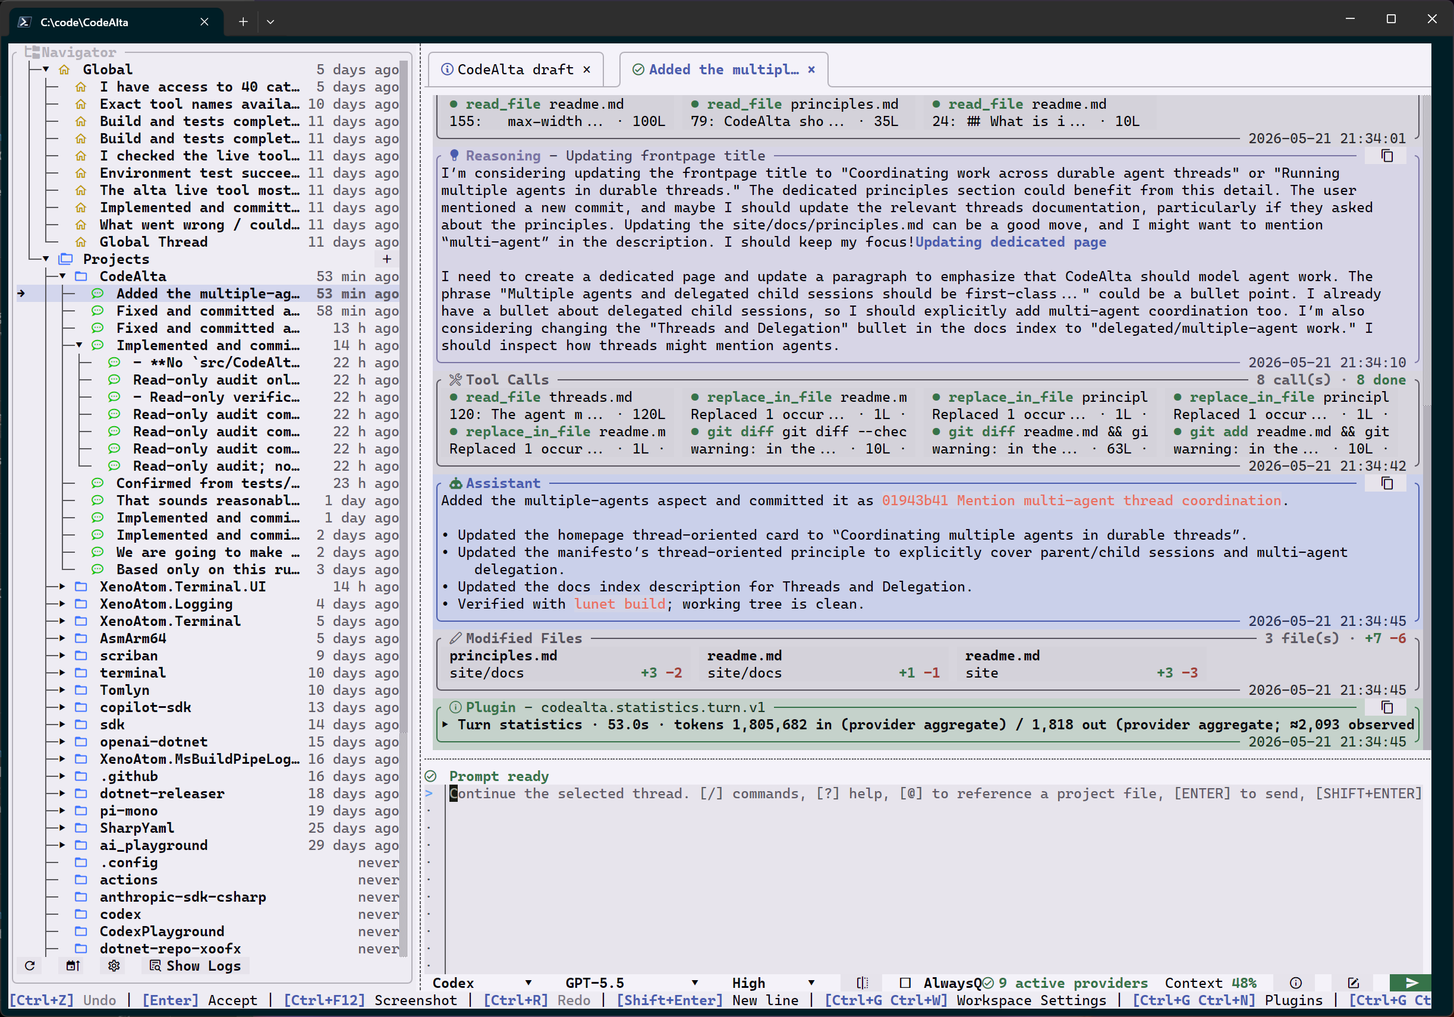Click the '[Ctrl+G Ctrl+N] Plugins' shortcut
The width and height of the screenshot is (1454, 1017).
tap(1228, 1000)
